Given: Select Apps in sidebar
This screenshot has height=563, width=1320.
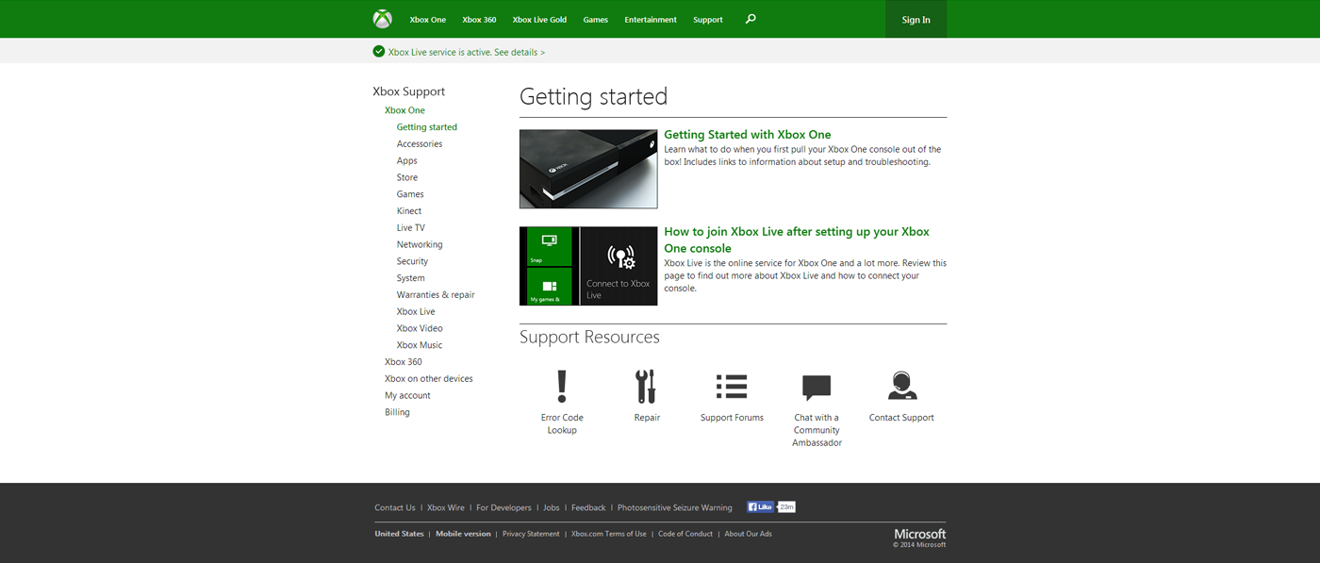Looking at the screenshot, I should (x=407, y=161).
